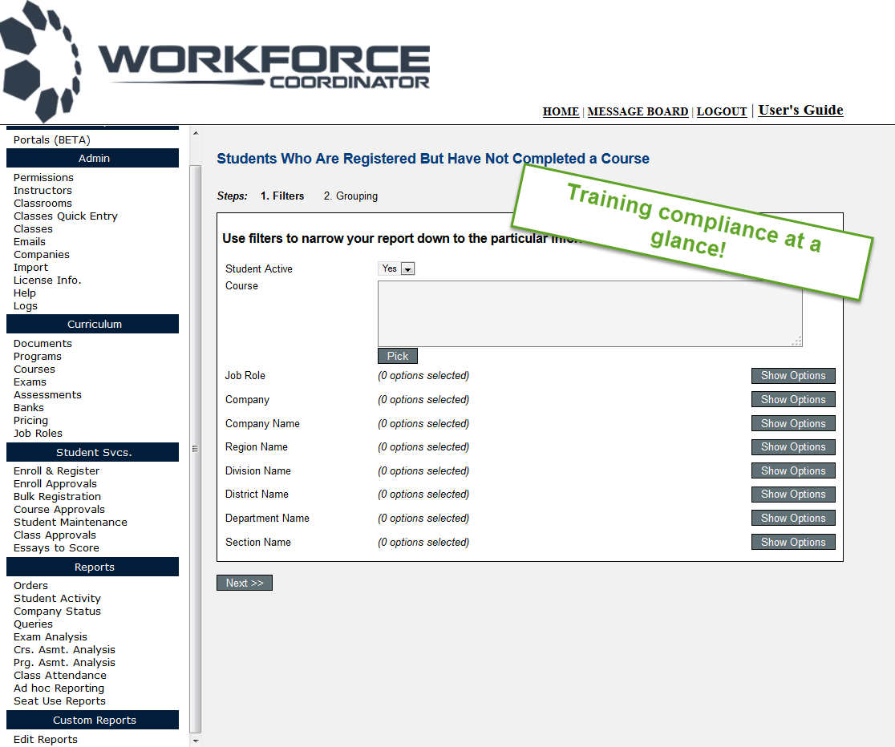The image size is (895, 747).
Task: Open Seat Use Reports
Action: tap(59, 701)
